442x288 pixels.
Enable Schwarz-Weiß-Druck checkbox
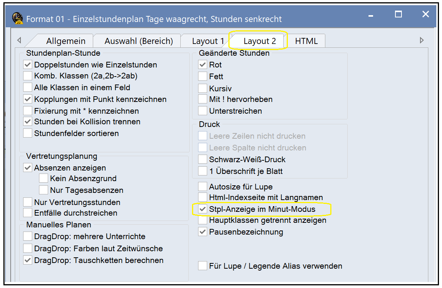point(203,160)
